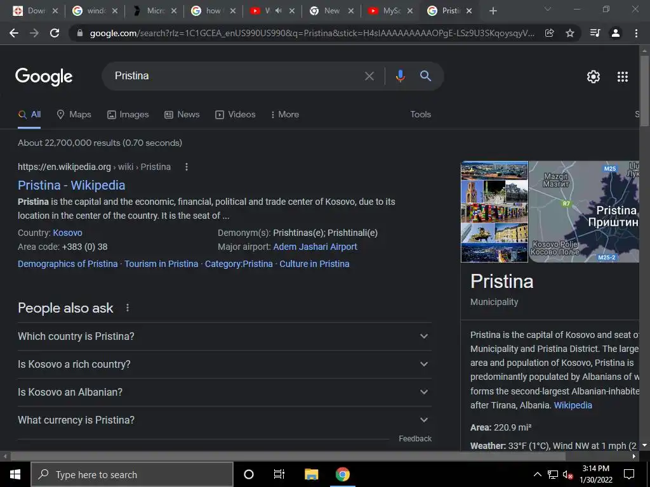Start voice search with microphone
The width and height of the screenshot is (650, 487).
point(400,76)
